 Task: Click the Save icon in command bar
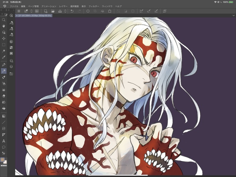coord(60,11)
